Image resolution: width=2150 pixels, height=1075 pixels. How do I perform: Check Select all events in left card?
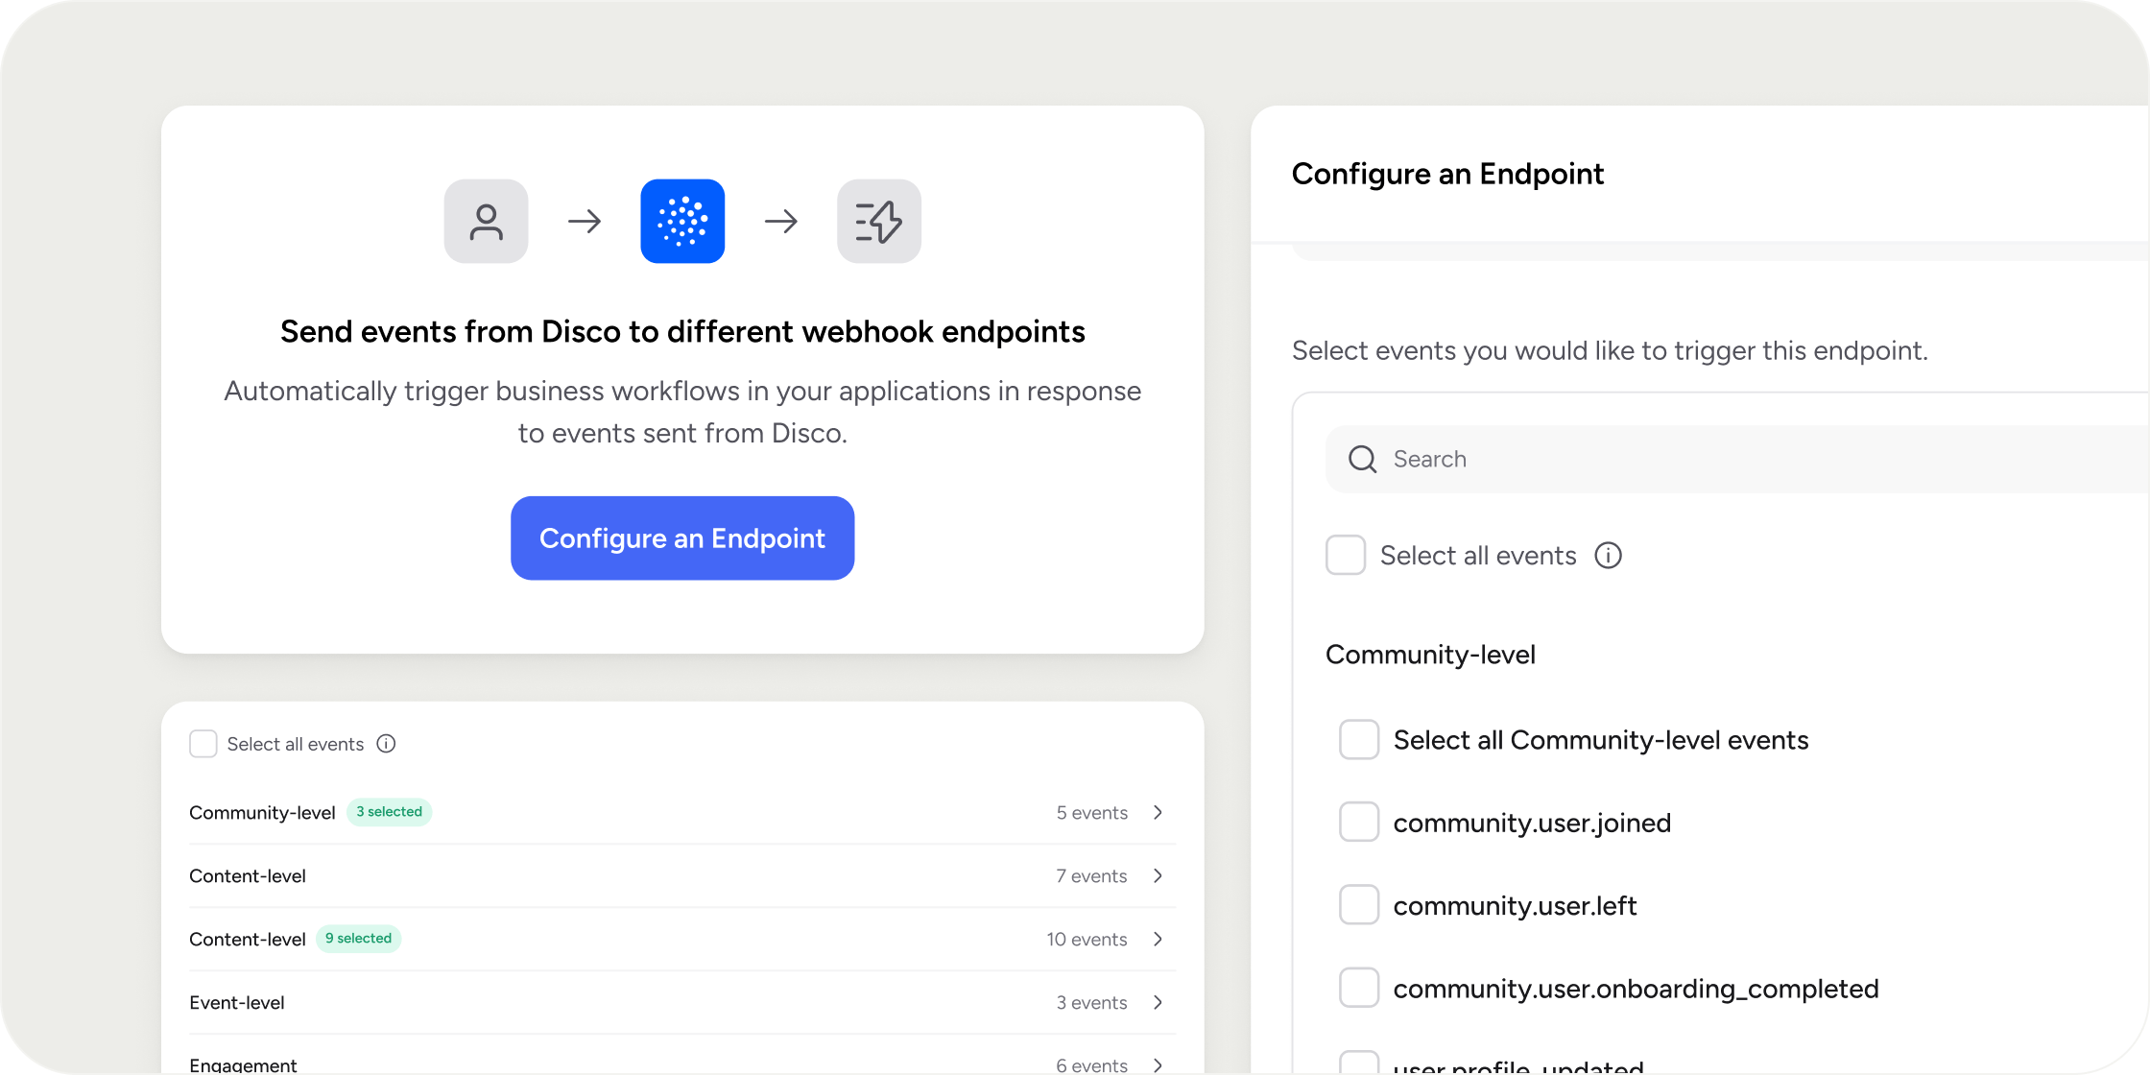[x=203, y=744]
